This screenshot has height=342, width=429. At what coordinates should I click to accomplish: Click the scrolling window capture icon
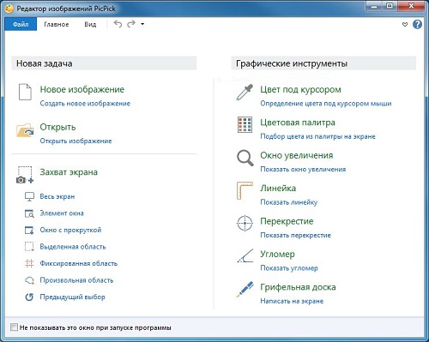[x=29, y=230]
